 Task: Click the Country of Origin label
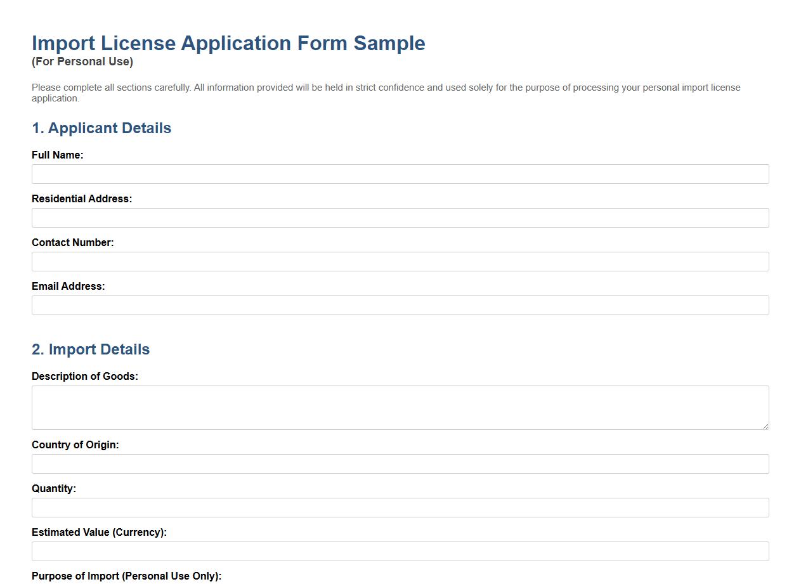[75, 444]
